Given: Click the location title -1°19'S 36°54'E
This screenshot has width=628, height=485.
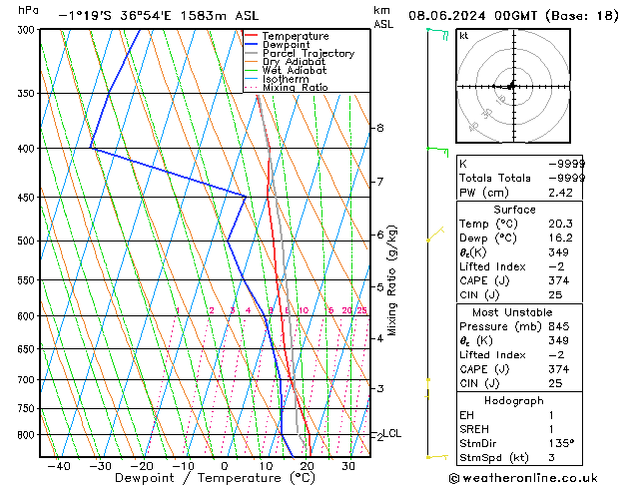Looking at the screenshot, I should 115,16.
